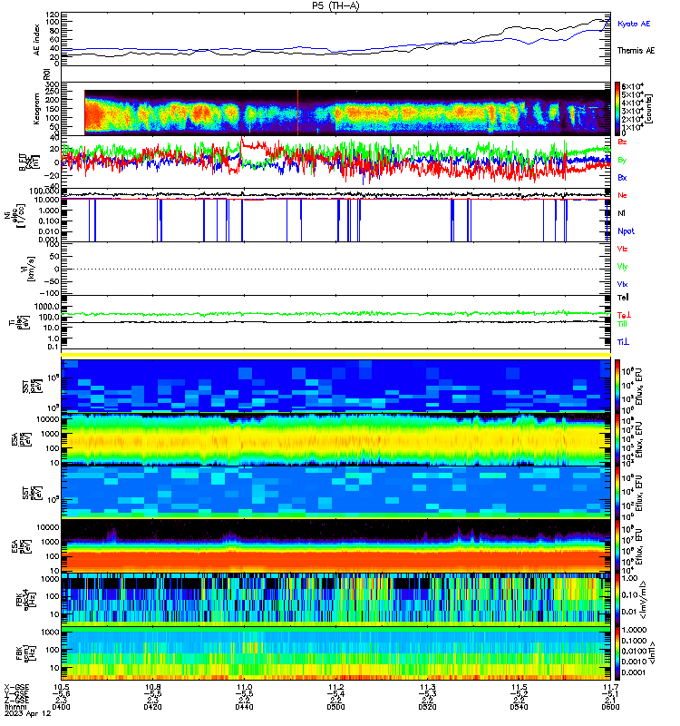Click the Y-GSE value -5.6
680x726 pixels.
61,693
